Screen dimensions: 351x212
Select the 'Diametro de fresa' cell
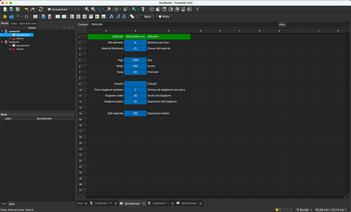168,42
